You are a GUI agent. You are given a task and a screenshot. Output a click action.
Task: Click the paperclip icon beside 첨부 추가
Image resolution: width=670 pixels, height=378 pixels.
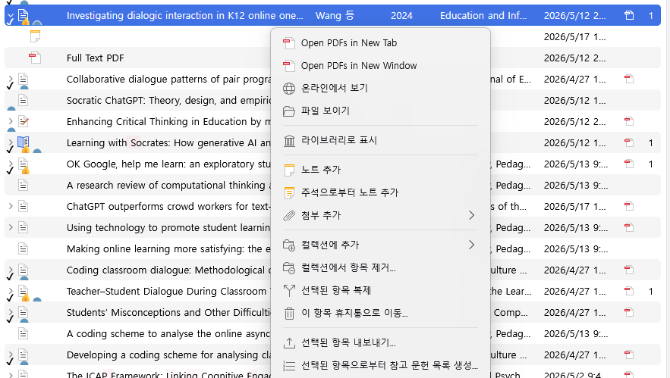[x=289, y=215]
